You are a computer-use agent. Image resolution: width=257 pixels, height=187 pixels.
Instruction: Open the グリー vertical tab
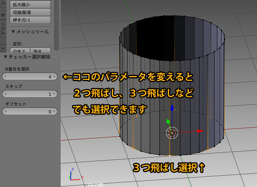point(3,29)
